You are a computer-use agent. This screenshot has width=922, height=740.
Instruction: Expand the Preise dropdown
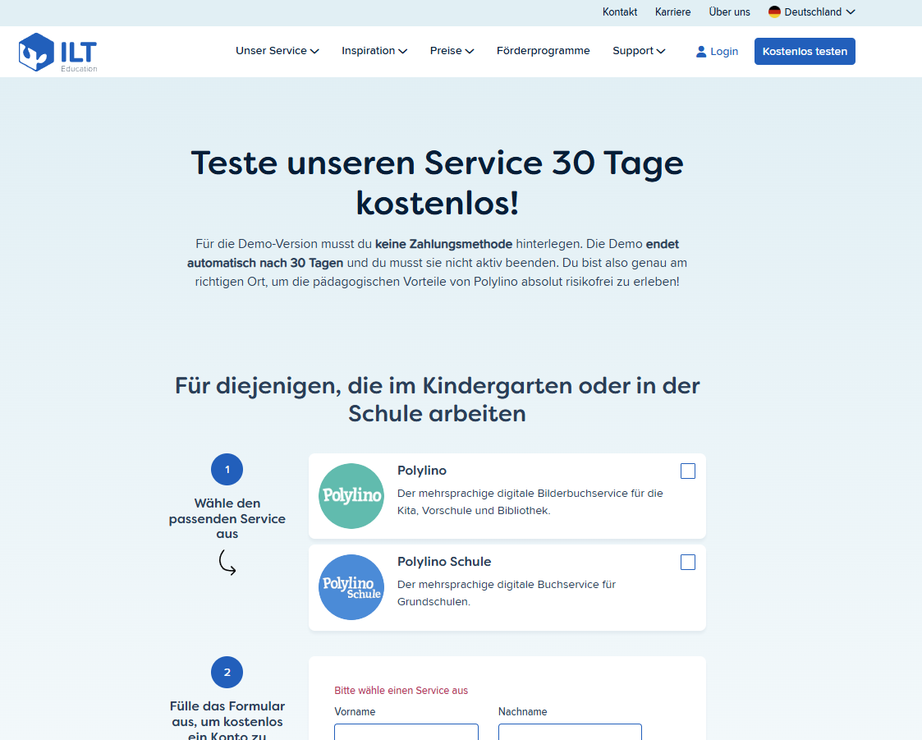pos(452,50)
